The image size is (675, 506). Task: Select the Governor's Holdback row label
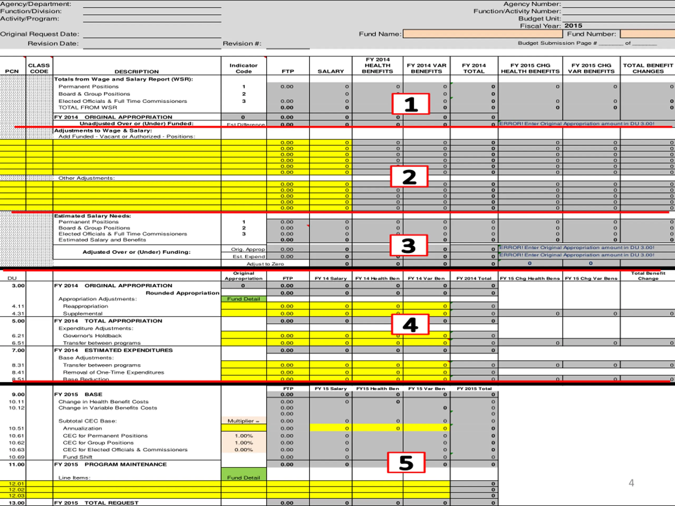pos(92,335)
